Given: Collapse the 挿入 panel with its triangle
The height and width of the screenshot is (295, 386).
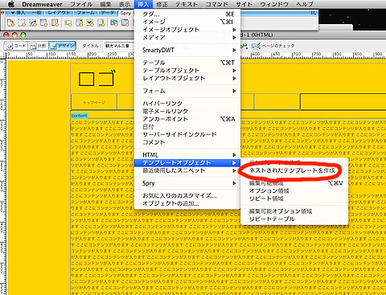Looking at the screenshot, I should (x=13, y=13).
